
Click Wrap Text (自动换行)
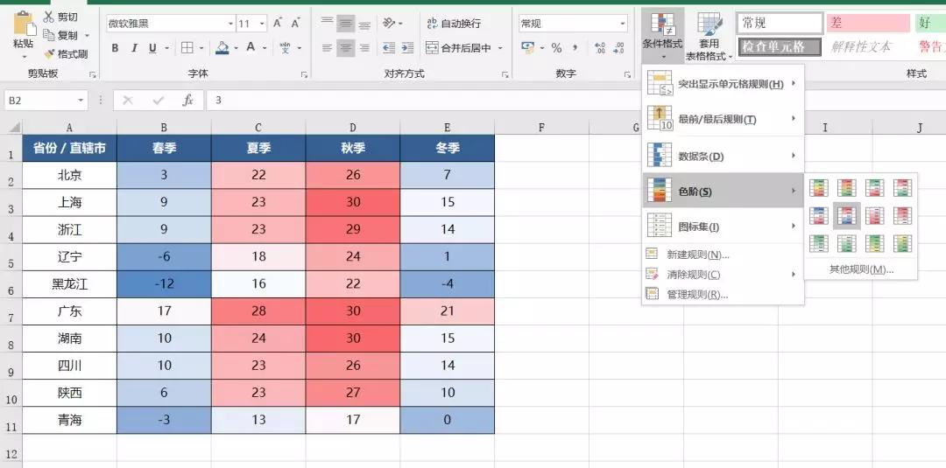454,24
